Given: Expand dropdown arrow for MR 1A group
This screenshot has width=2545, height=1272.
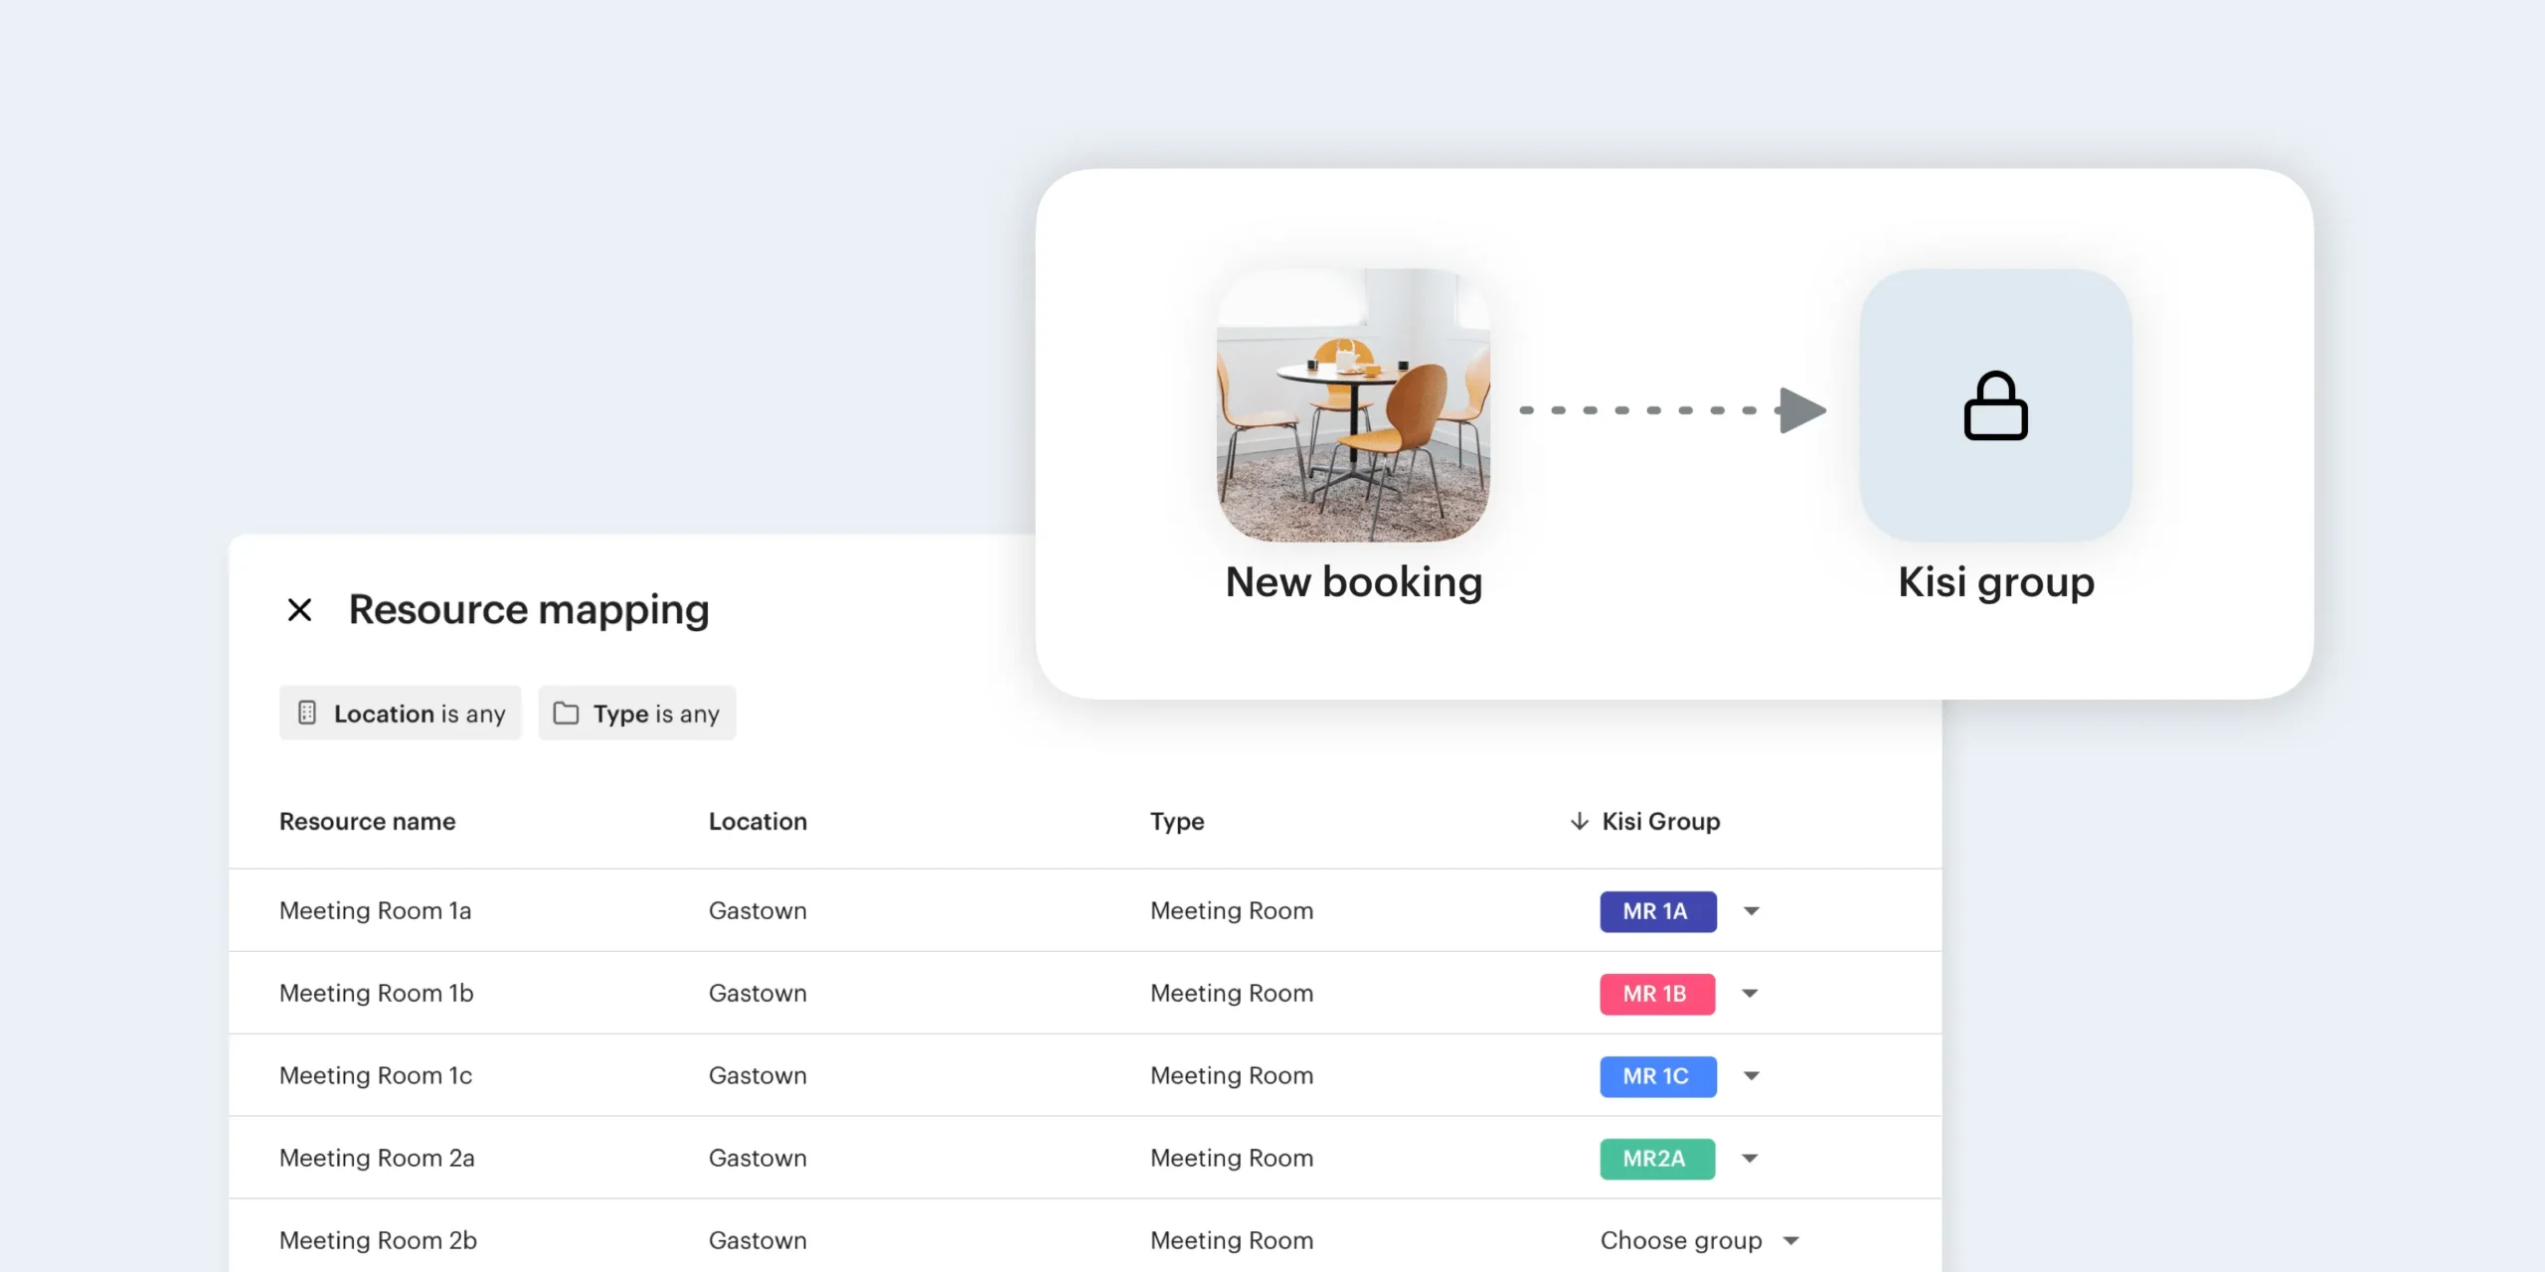Looking at the screenshot, I should [1751, 911].
